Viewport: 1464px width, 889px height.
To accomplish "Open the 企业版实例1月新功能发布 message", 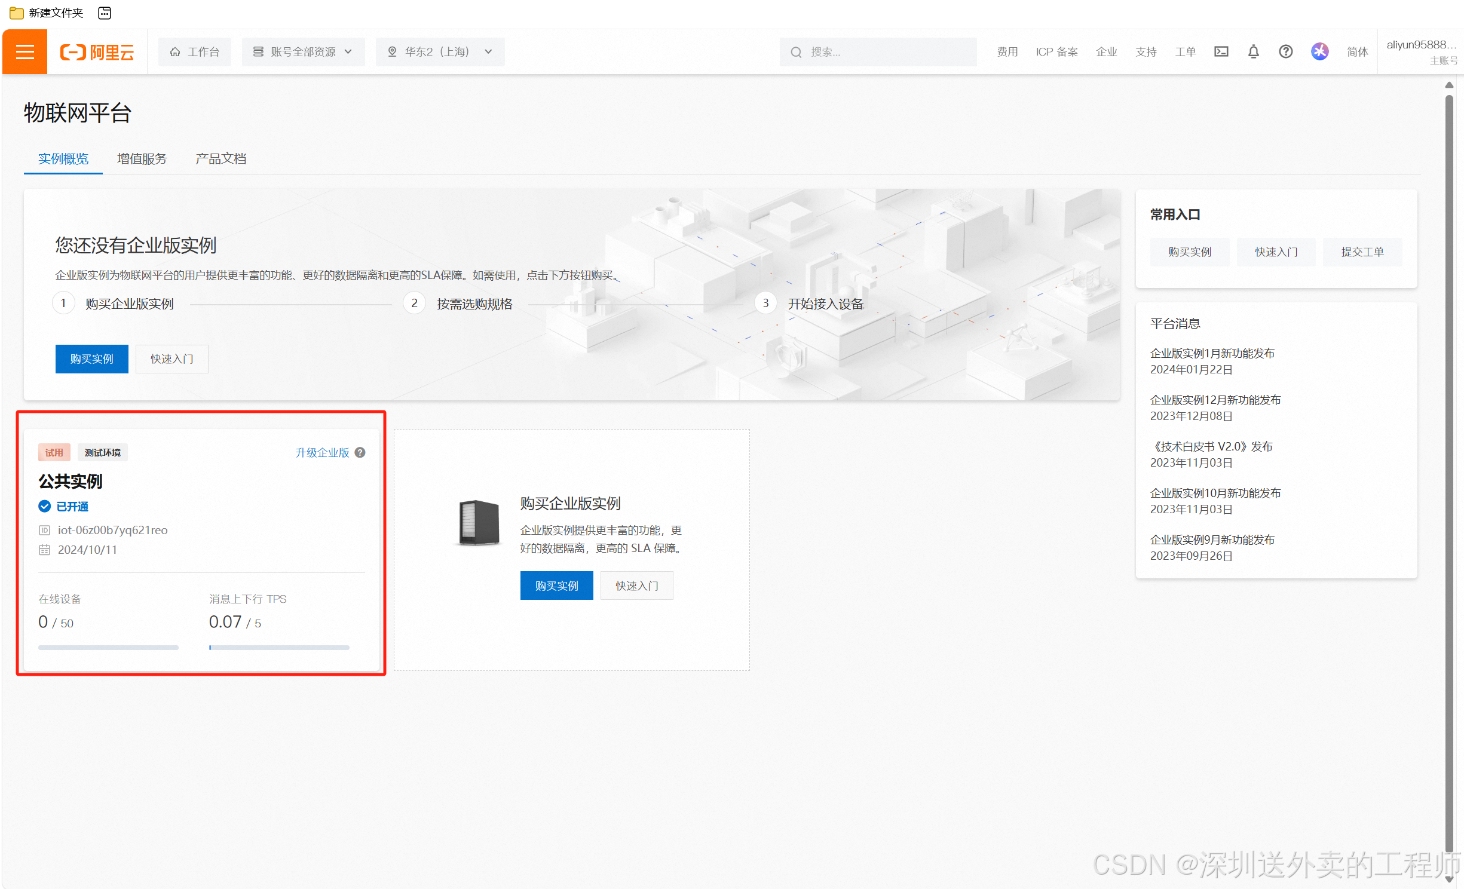I will pos(1212,354).
